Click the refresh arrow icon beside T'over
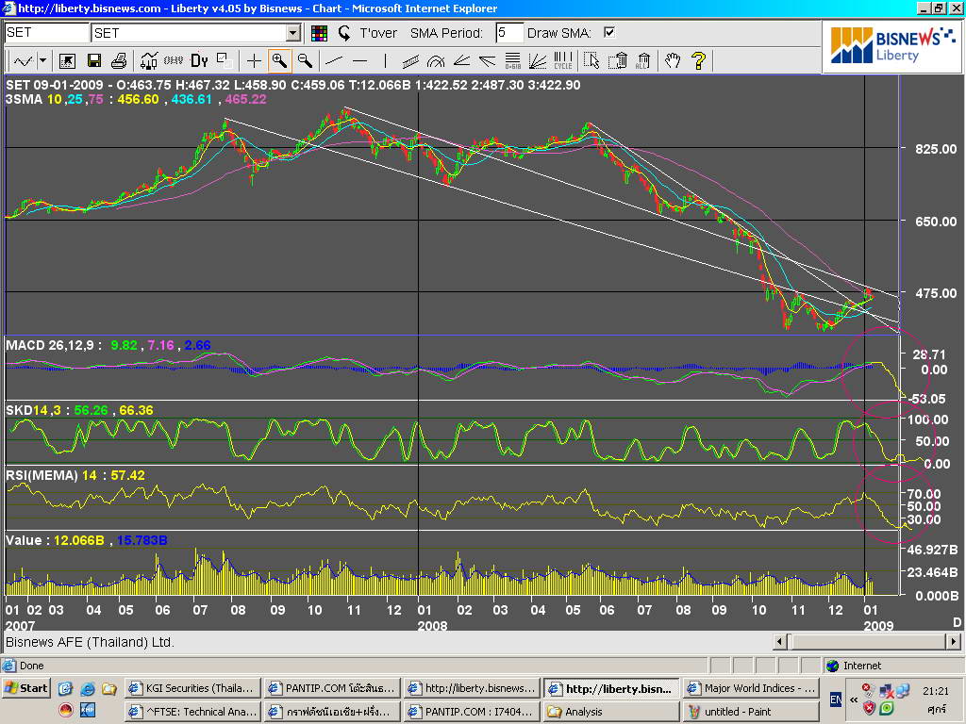This screenshot has height=724, width=966. (343, 33)
